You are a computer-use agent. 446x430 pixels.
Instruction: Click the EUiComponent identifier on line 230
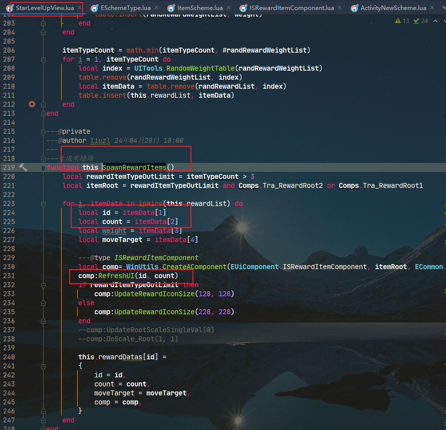pos(254,267)
